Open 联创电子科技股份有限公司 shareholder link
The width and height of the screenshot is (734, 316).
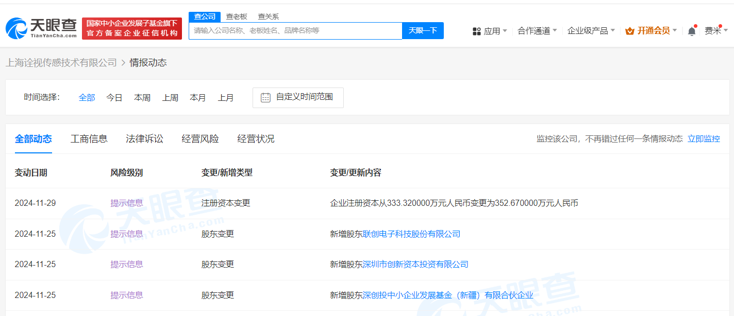click(x=411, y=234)
